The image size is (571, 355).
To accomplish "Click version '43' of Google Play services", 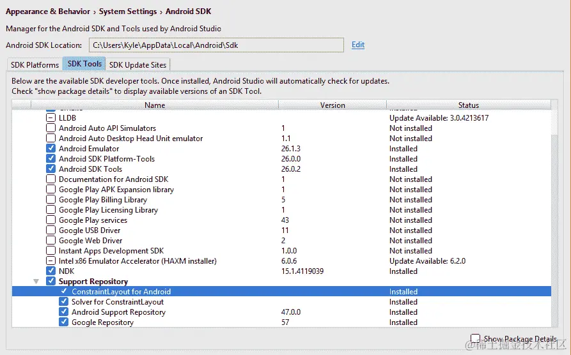I will click(x=285, y=220).
